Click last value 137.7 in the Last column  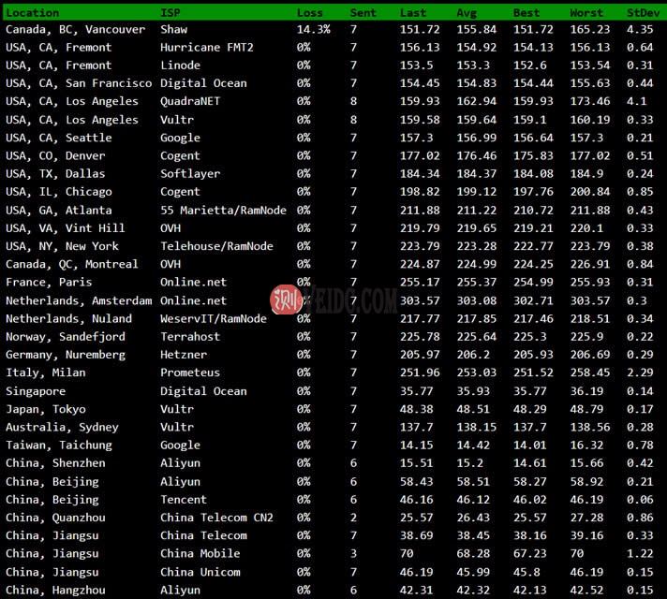pyautogui.click(x=416, y=427)
